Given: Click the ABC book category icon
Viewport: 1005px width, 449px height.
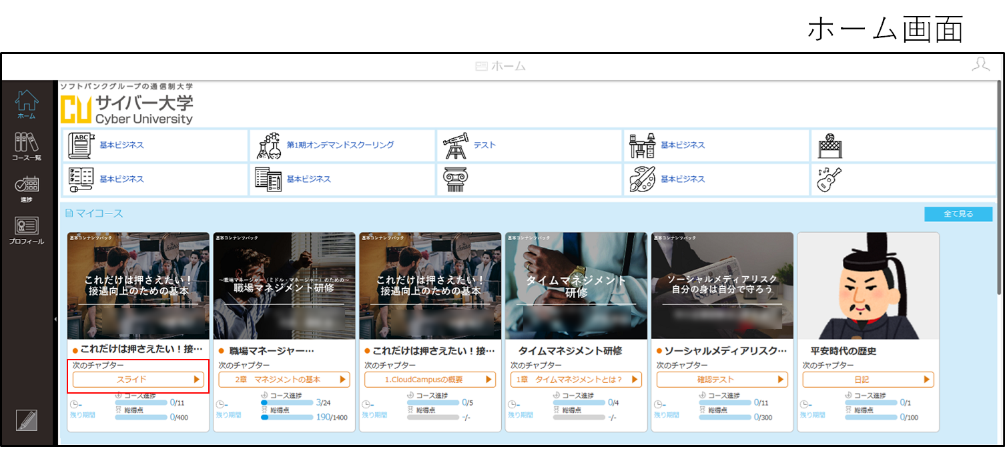Looking at the screenshot, I should point(81,145).
